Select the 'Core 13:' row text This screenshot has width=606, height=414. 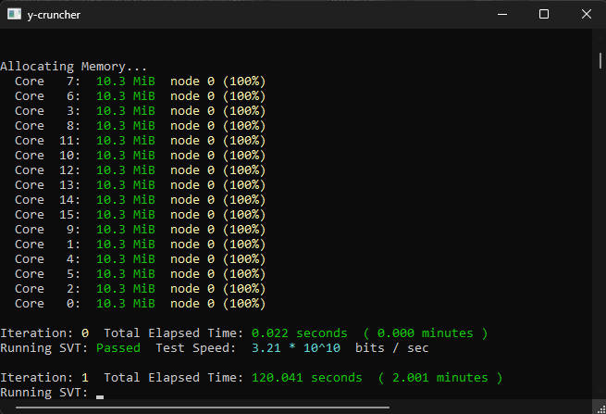(141, 185)
